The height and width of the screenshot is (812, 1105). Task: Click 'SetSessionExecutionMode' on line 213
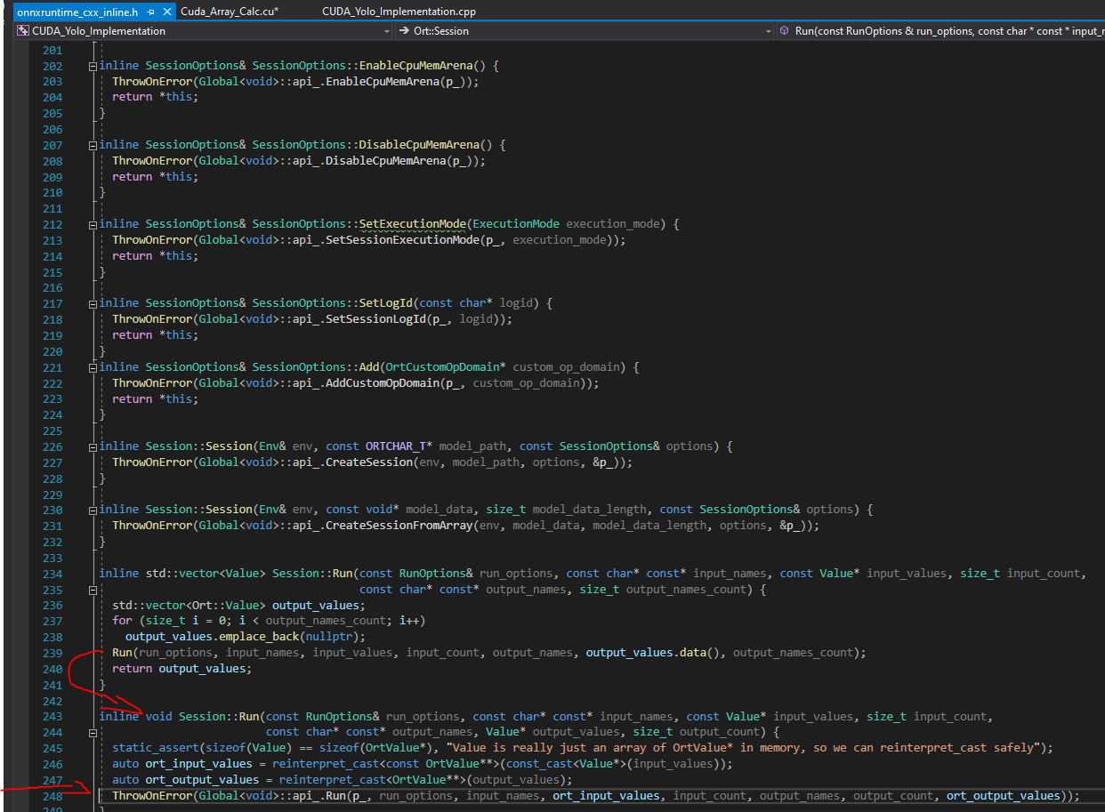pos(403,239)
